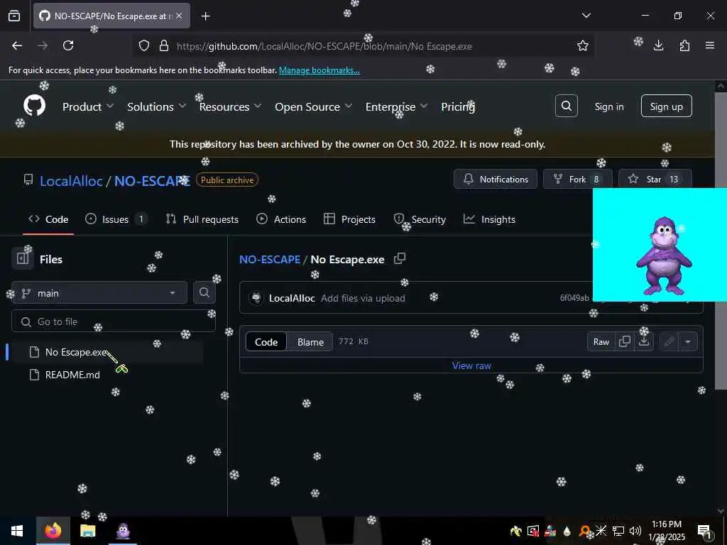Close the NO-ESCAPE browser tab
The image size is (727, 545).
pyautogui.click(x=179, y=16)
